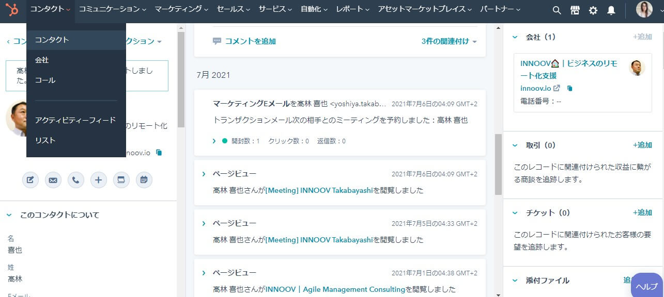Open the セールス menu
The height and width of the screenshot is (297, 664).
(x=234, y=9)
